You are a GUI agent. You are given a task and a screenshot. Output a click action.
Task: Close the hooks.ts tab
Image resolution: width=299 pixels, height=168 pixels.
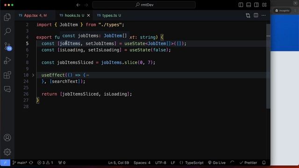pos(88,15)
